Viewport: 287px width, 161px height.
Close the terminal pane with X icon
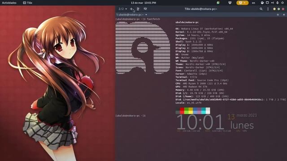[x=284, y=15]
